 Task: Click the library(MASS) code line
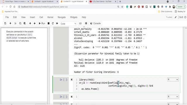point(87,80)
